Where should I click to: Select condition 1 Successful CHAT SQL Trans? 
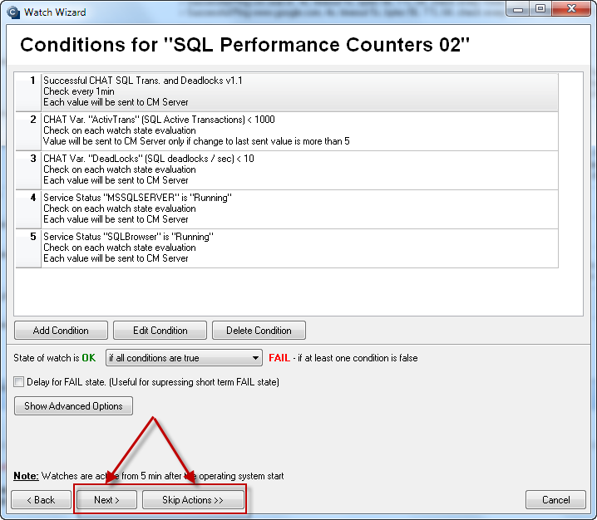click(x=287, y=91)
